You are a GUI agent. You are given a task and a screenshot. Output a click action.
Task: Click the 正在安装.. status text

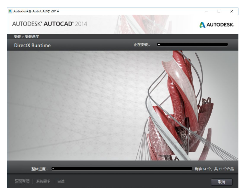click(142, 45)
